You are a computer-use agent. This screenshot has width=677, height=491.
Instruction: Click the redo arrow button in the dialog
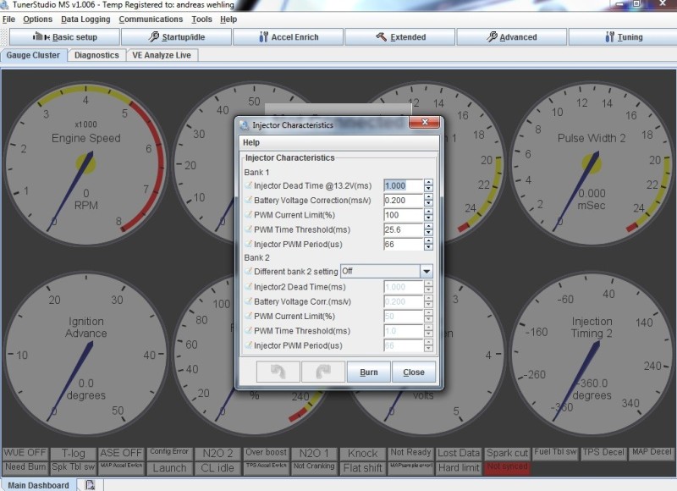[323, 372]
